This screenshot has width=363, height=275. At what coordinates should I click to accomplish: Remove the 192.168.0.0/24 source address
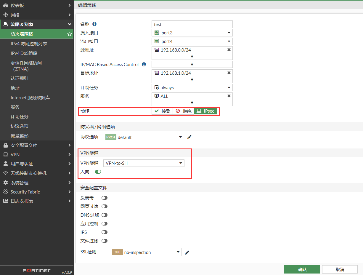point(229,50)
